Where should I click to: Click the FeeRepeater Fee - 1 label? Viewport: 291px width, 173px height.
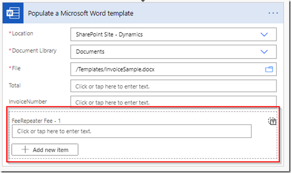click(x=36, y=121)
